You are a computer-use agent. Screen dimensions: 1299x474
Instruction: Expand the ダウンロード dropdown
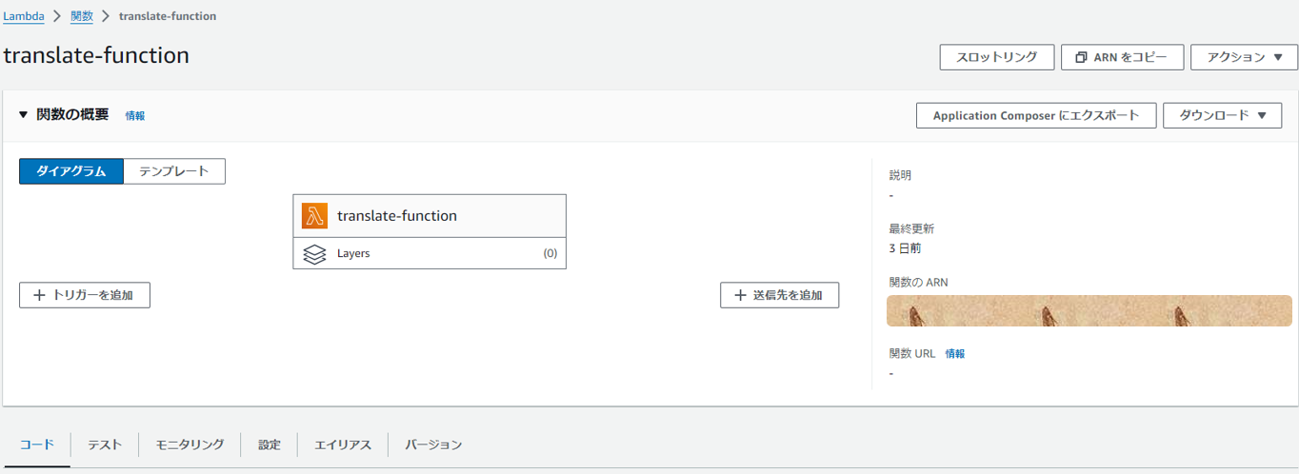click(1223, 115)
